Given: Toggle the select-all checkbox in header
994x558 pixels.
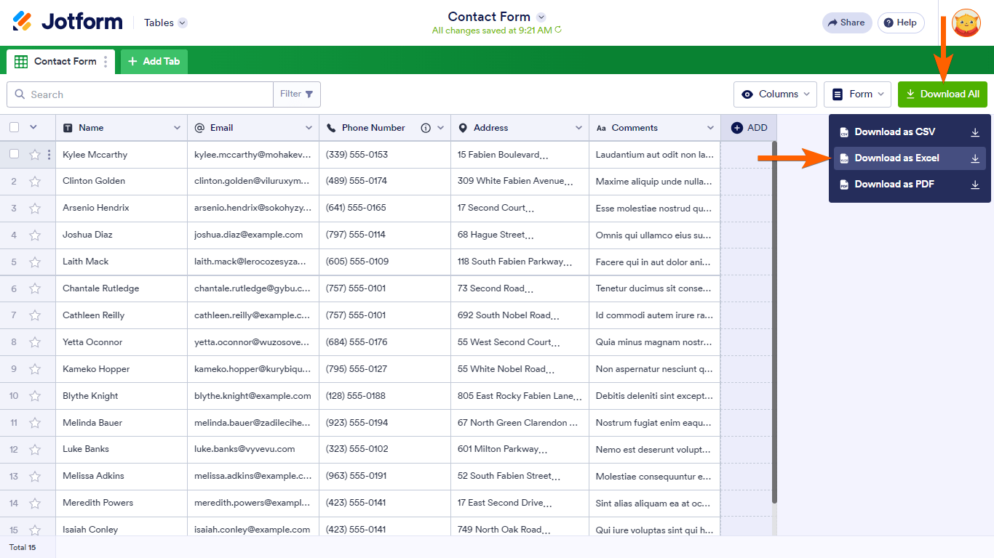Looking at the screenshot, I should click(x=12, y=127).
